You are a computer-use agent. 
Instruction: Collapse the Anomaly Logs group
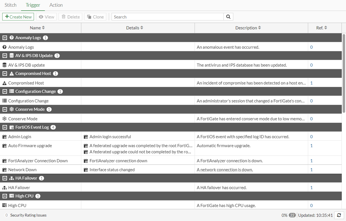click(5, 38)
